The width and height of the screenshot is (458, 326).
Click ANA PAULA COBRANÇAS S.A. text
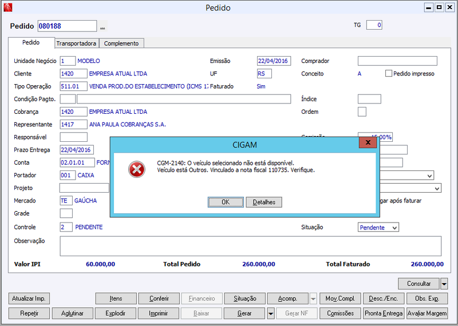click(x=128, y=125)
